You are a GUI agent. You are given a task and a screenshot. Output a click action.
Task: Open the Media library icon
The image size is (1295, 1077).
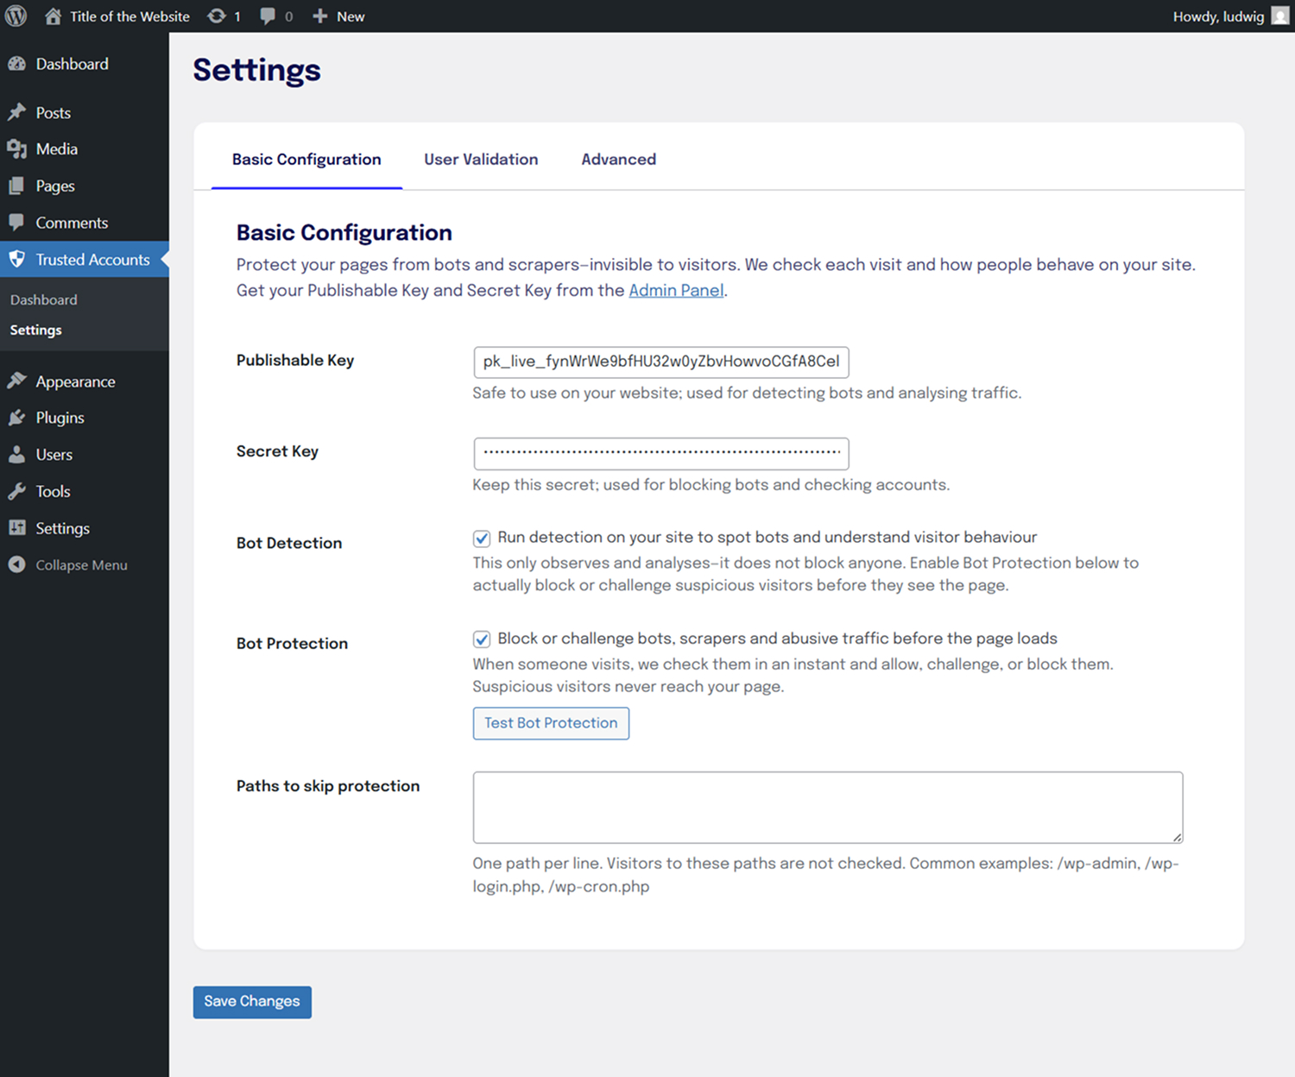17,149
